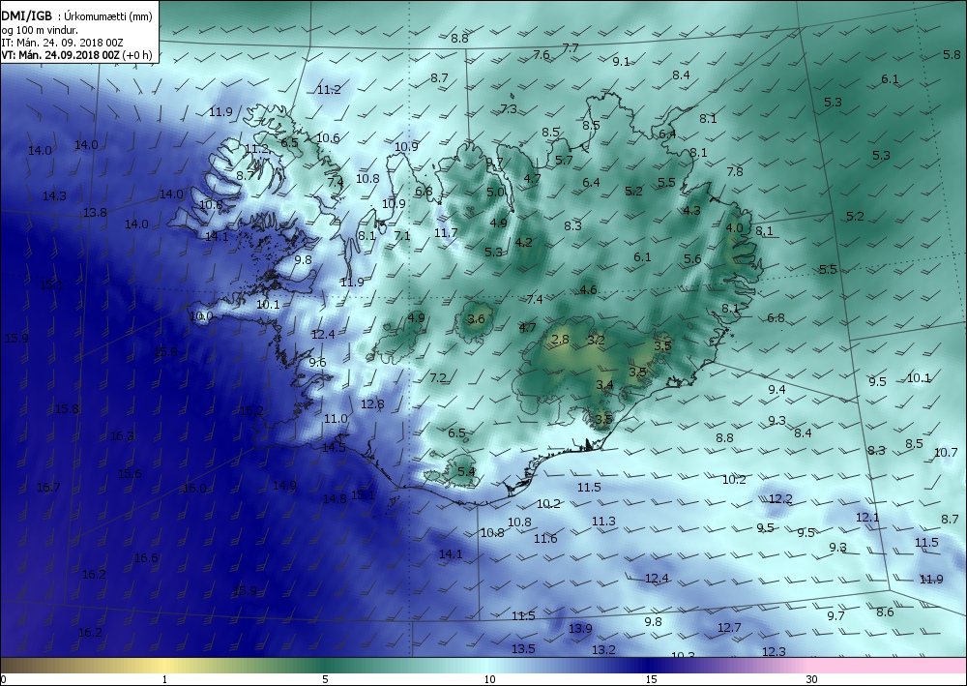Screen dimensions: 967x686
Task: Click the map value 3.6
Action: (476, 319)
